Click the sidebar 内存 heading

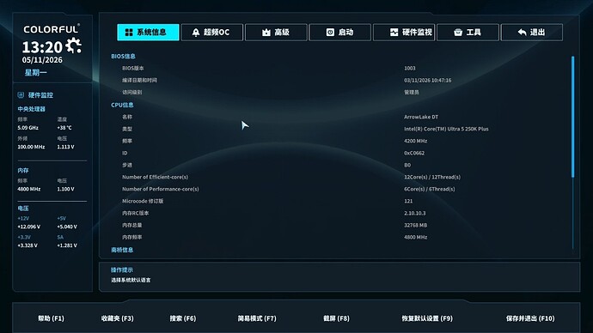(23, 171)
